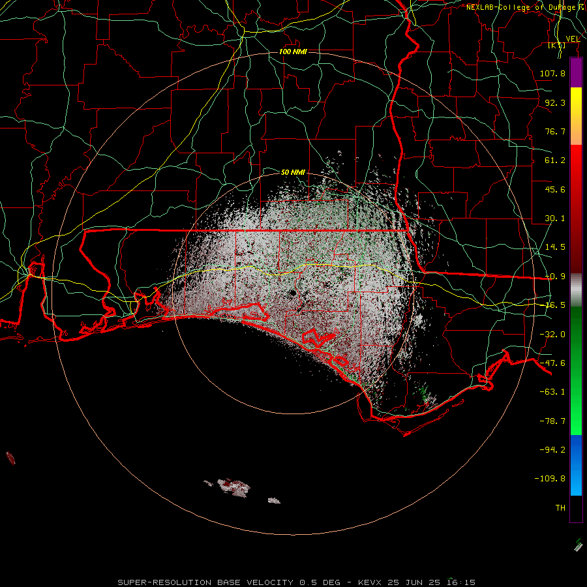Click the 100 NMI range ring label

click(293, 52)
